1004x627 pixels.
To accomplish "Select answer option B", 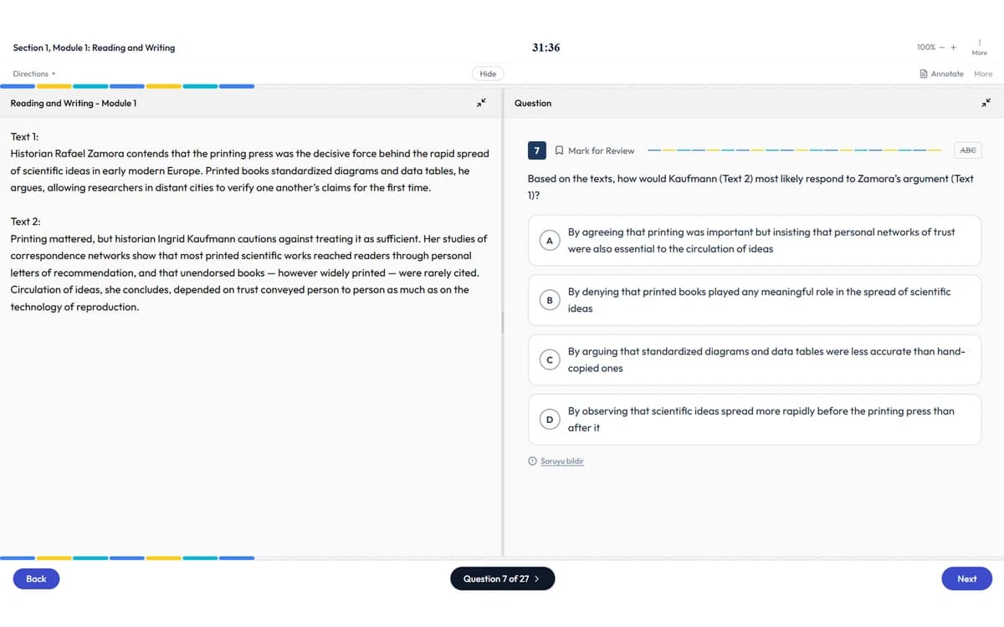I will pos(754,300).
